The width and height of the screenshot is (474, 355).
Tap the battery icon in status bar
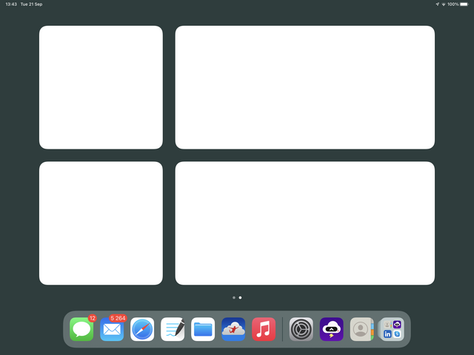pyautogui.click(x=464, y=4)
